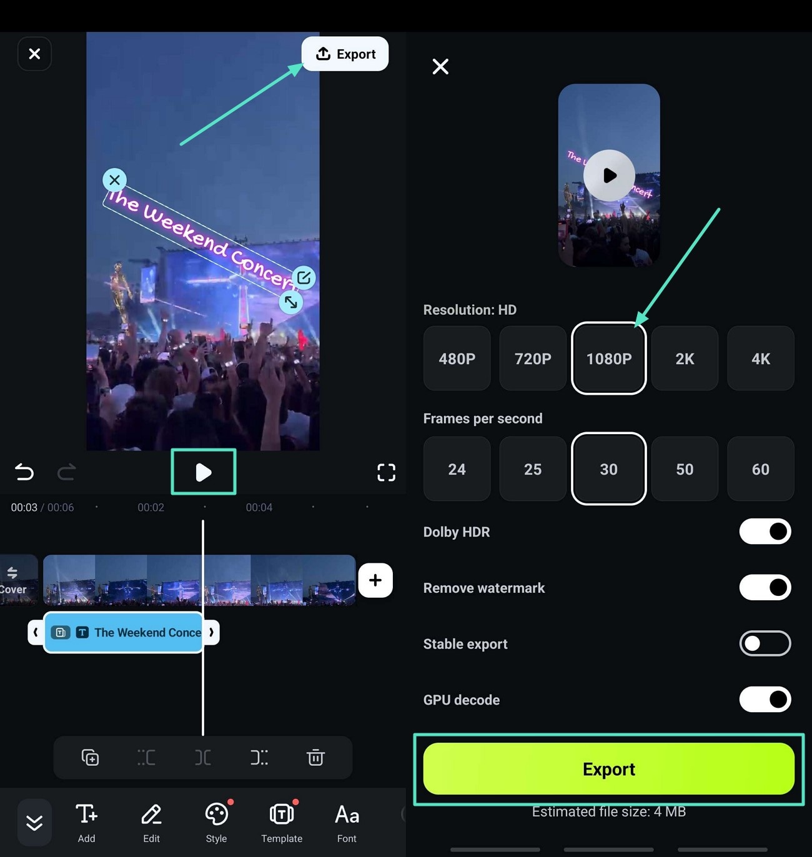Screen dimensions: 812x857
Task: Close the editor with the X button
Action: tap(34, 54)
